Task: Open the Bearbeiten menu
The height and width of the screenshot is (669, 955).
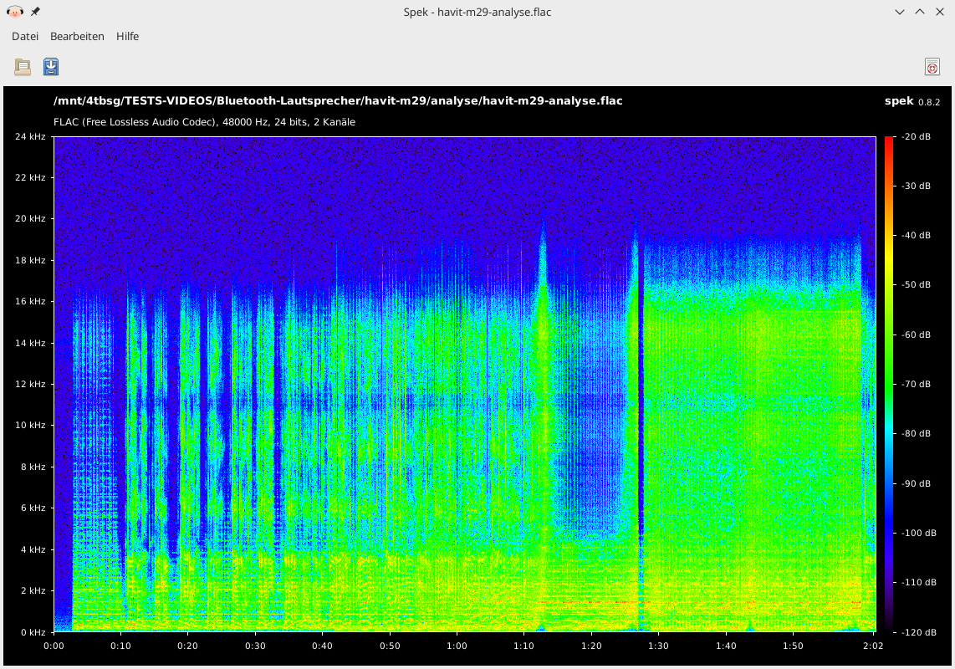Action: [77, 37]
